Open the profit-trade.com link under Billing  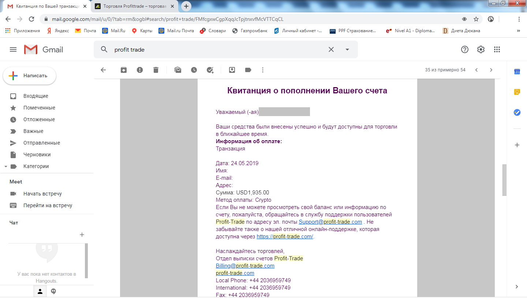(x=235, y=273)
